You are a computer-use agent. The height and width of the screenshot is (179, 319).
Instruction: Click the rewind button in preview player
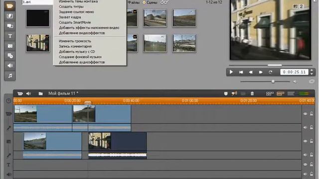pyautogui.click(x=251, y=72)
